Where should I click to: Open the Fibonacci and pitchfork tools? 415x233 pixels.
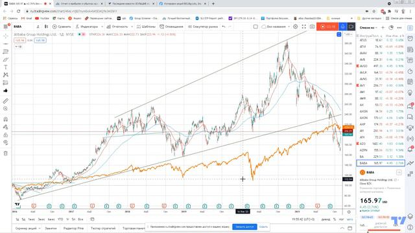tap(6, 52)
